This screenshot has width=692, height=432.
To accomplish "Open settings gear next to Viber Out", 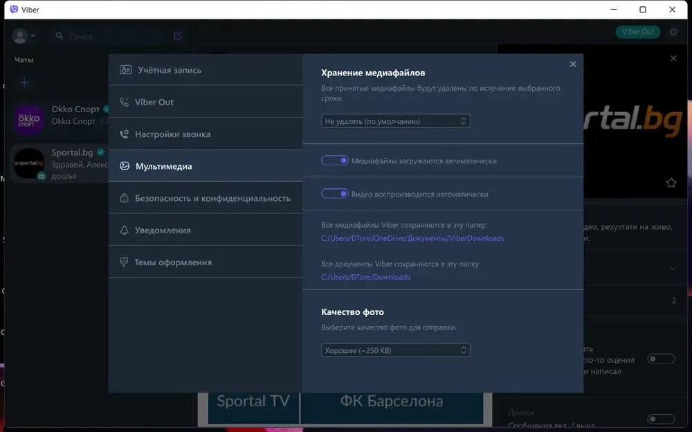I will point(673,32).
